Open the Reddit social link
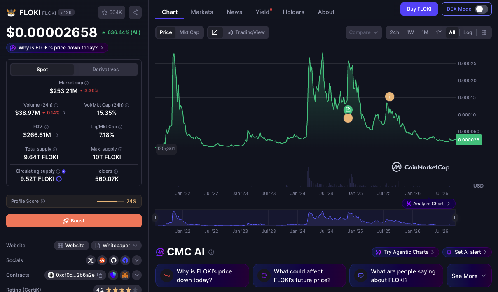This screenshot has height=292, width=498. (x=102, y=260)
